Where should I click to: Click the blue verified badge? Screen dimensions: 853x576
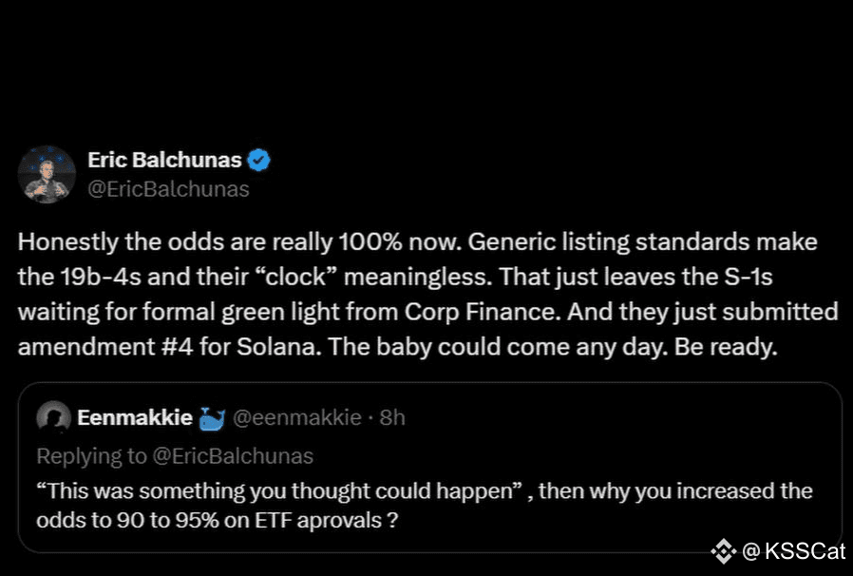pos(259,161)
